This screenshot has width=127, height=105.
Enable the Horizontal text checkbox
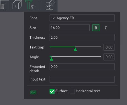72,91
